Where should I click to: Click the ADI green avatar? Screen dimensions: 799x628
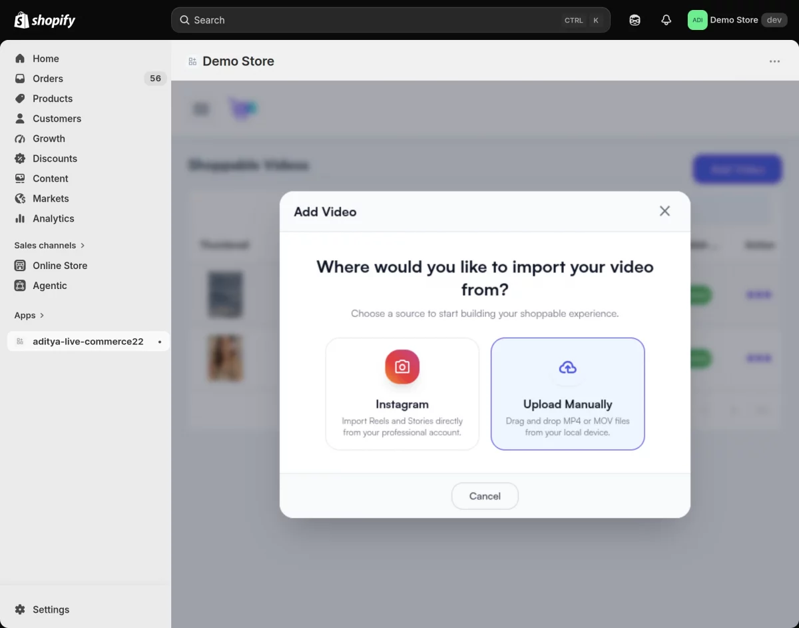pos(697,20)
